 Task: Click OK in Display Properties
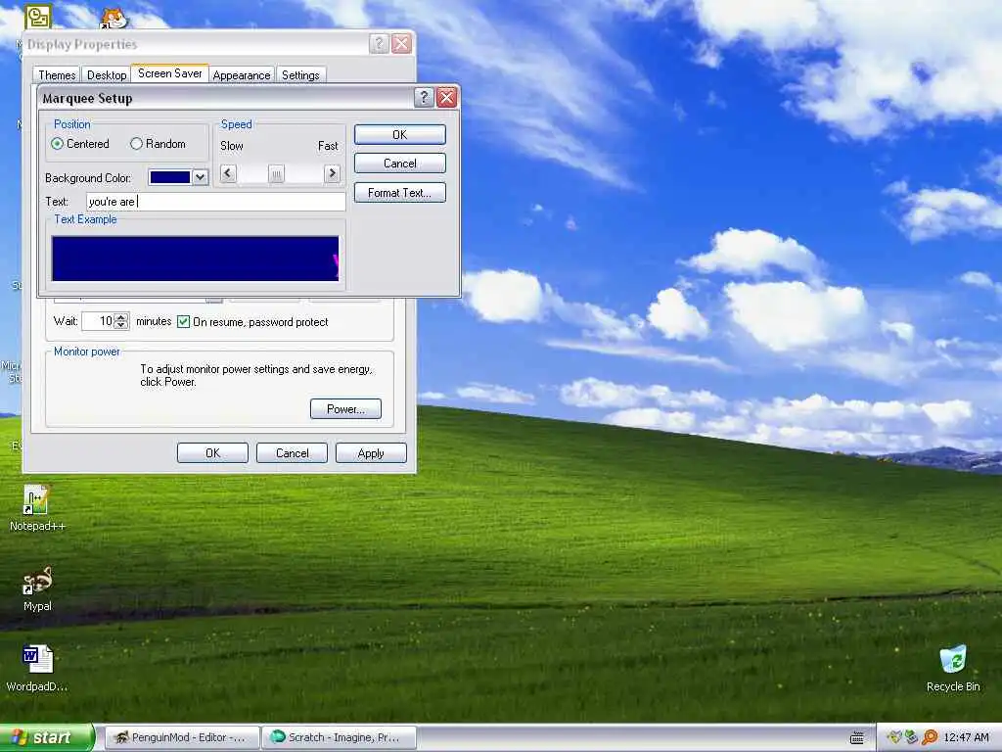click(212, 452)
